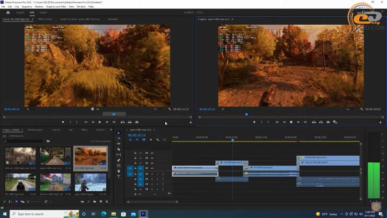
Task: Click Program monitor Extract button
Action: tap(321, 122)
